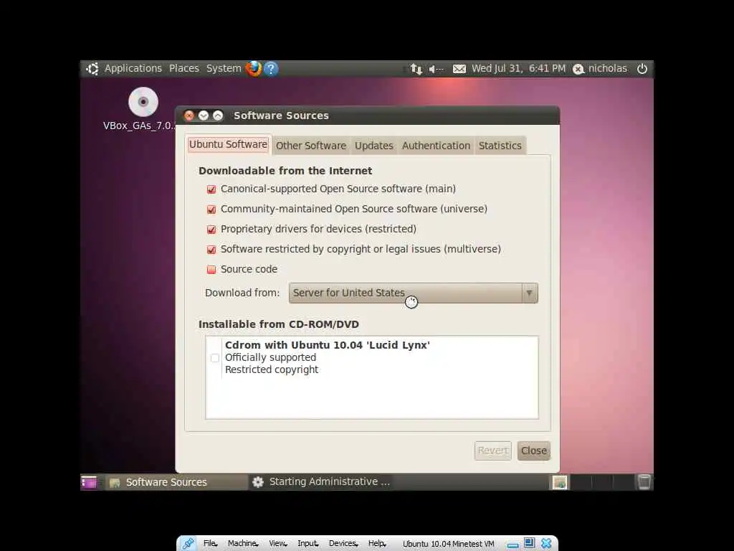
Task: Click the VirtualBox pin icon on toolbar
Action: (189, 544)
